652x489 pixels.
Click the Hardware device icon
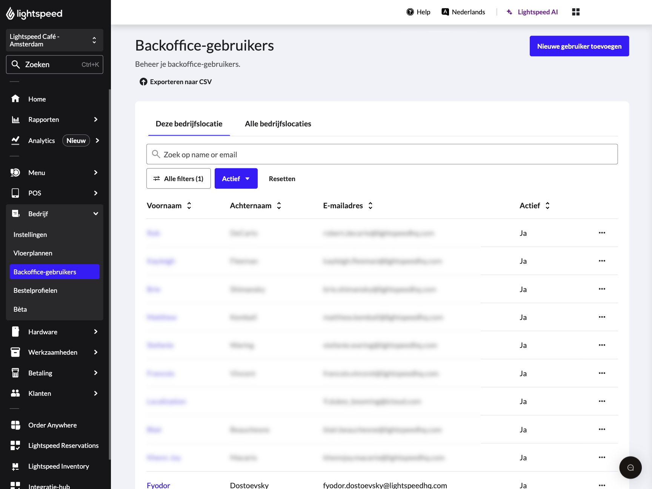(15, 332)
